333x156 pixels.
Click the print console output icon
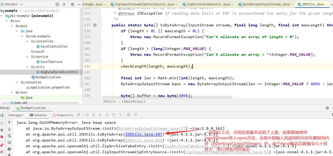click(x=10, y=149)
